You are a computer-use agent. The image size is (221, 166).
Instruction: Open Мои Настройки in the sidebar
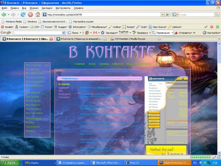point(34,113)
